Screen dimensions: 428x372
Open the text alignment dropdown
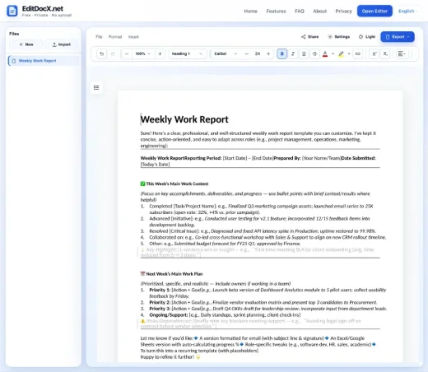pyautogui.click(x=402, y=53)
